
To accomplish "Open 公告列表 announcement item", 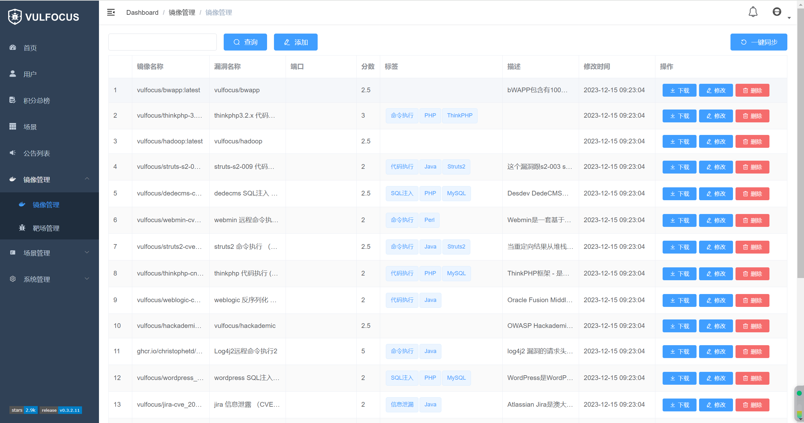I will pyautogui.click(x=36, y=153).
